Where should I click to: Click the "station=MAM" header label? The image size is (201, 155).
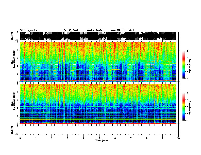(x=95, y=30)
